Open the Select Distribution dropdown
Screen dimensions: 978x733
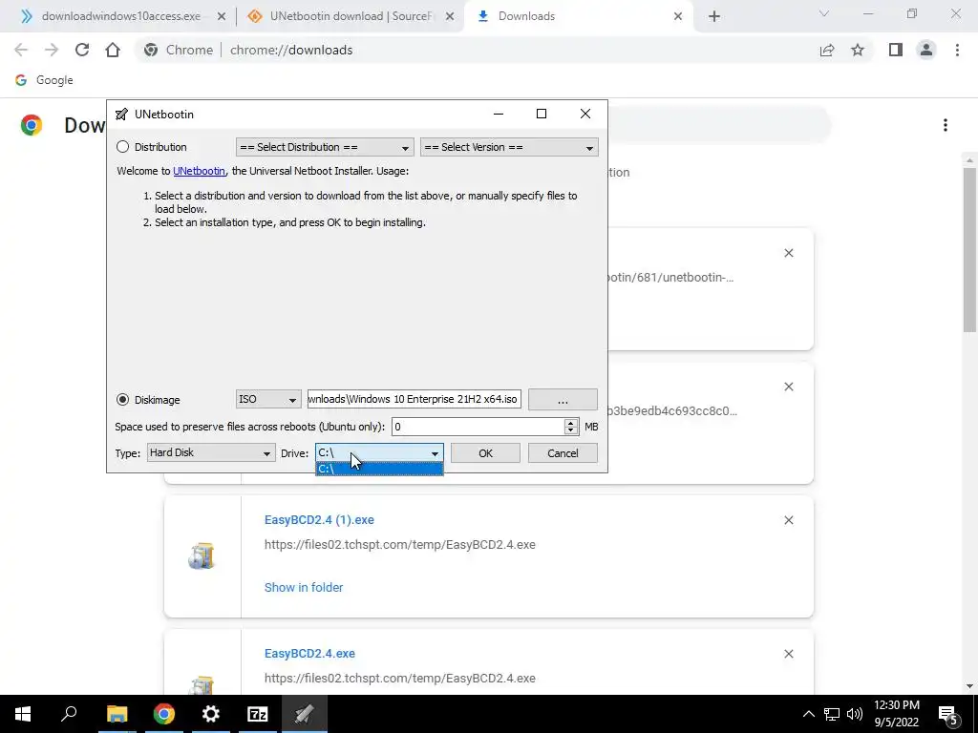pos(325,147)
